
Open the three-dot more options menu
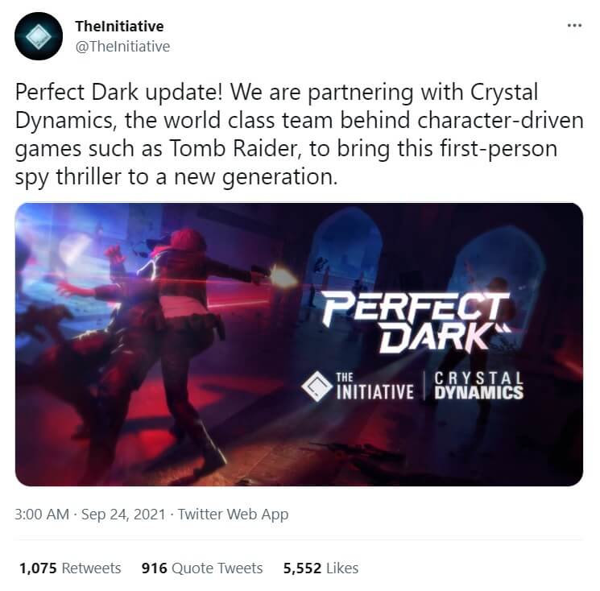574,26
